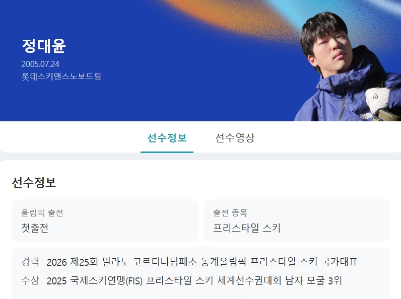The width and height of the screenshot is (401, 299).
Task: Open the 롯데스키앤스노보드팀 team link
Action: 61,77
